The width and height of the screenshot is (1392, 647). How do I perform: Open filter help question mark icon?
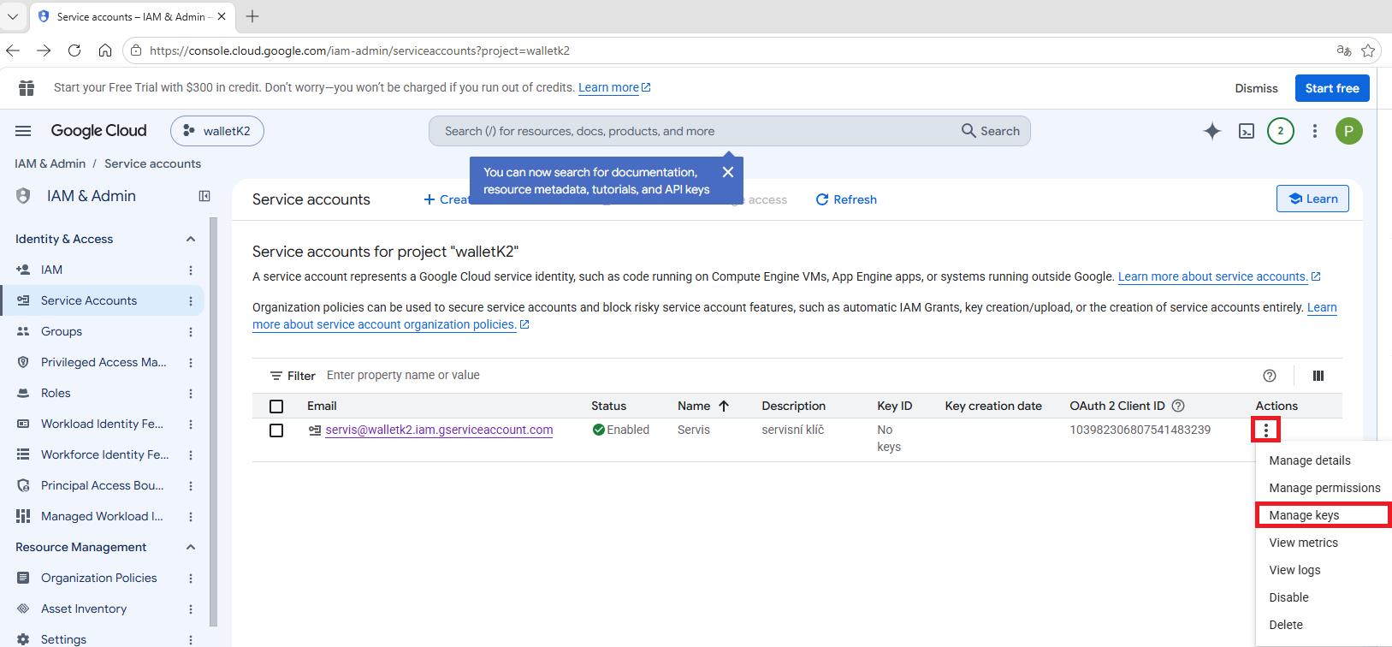(1270, 376)
